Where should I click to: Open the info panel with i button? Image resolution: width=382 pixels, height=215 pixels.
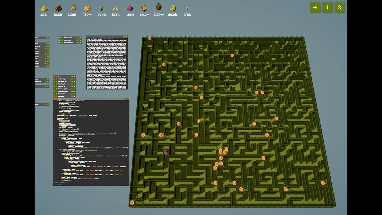[327, 8]
